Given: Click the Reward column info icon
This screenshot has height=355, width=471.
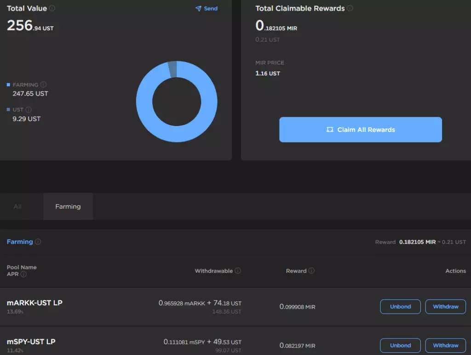Looking at the screenshot, I should [311, 271].
